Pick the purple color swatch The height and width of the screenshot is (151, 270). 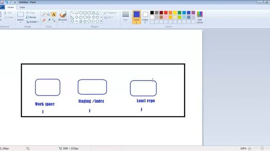(193, 13)
